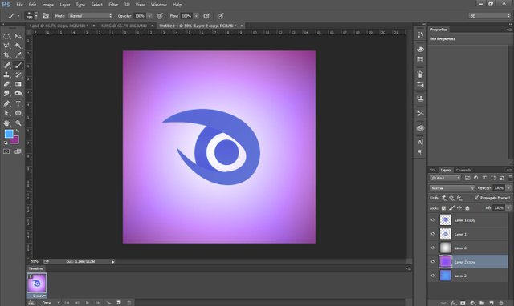Image resolution: width=514 pixels, height=306 pixels.
Task: Select the Magic Wand tool
Action: (x=18, y=46)
